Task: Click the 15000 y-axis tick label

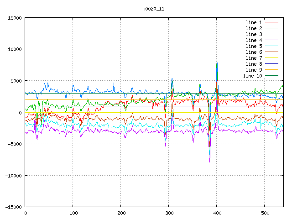Action: coord(15,18)
